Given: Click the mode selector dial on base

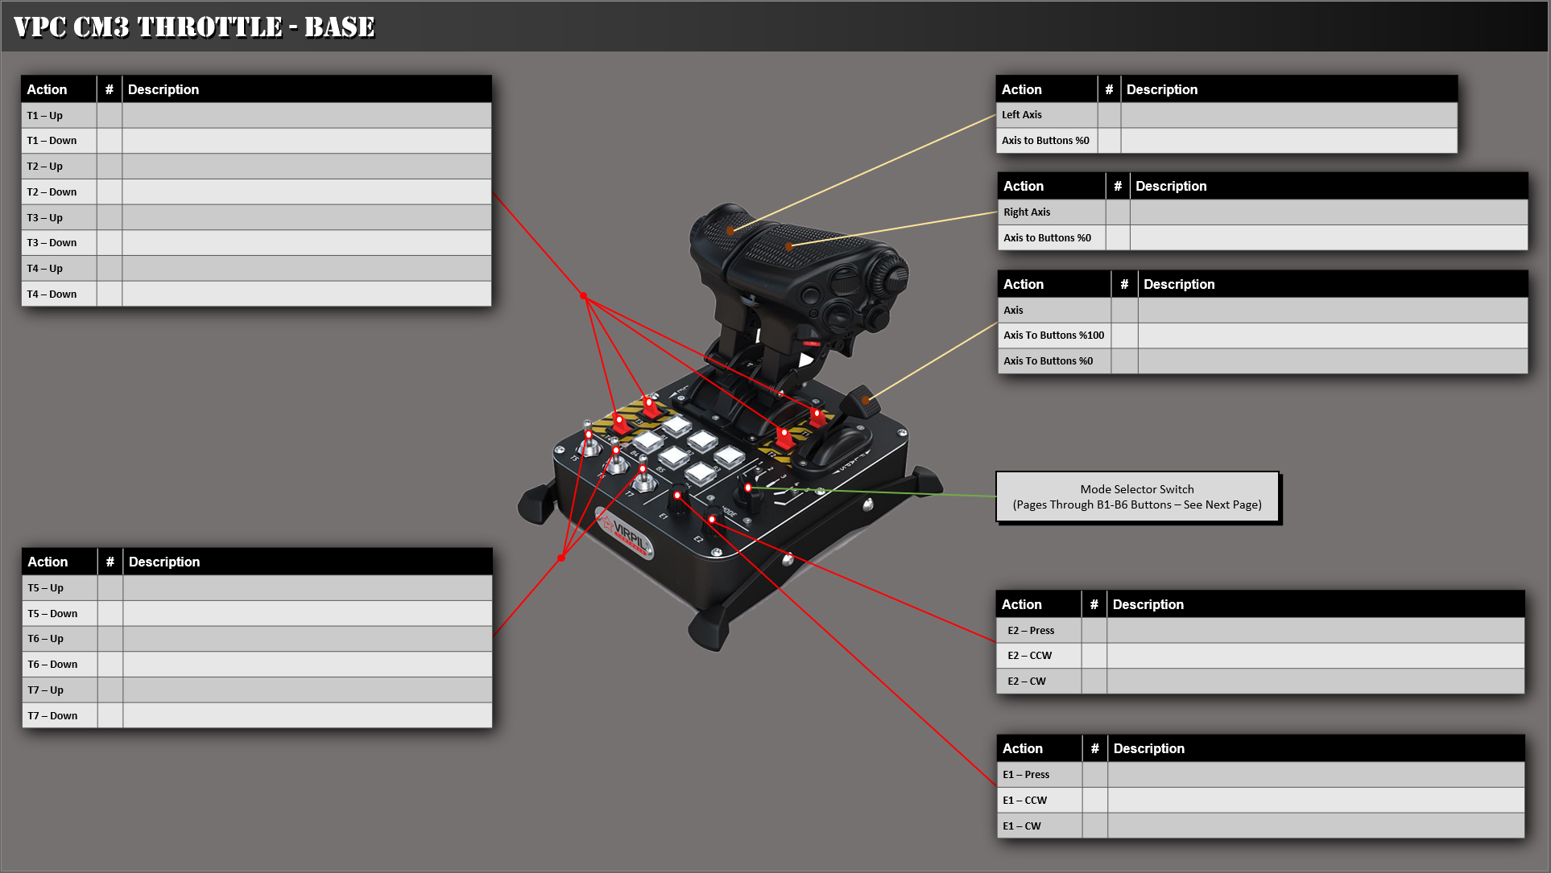Looking at the screenshot, I should (x=748, y=490).
